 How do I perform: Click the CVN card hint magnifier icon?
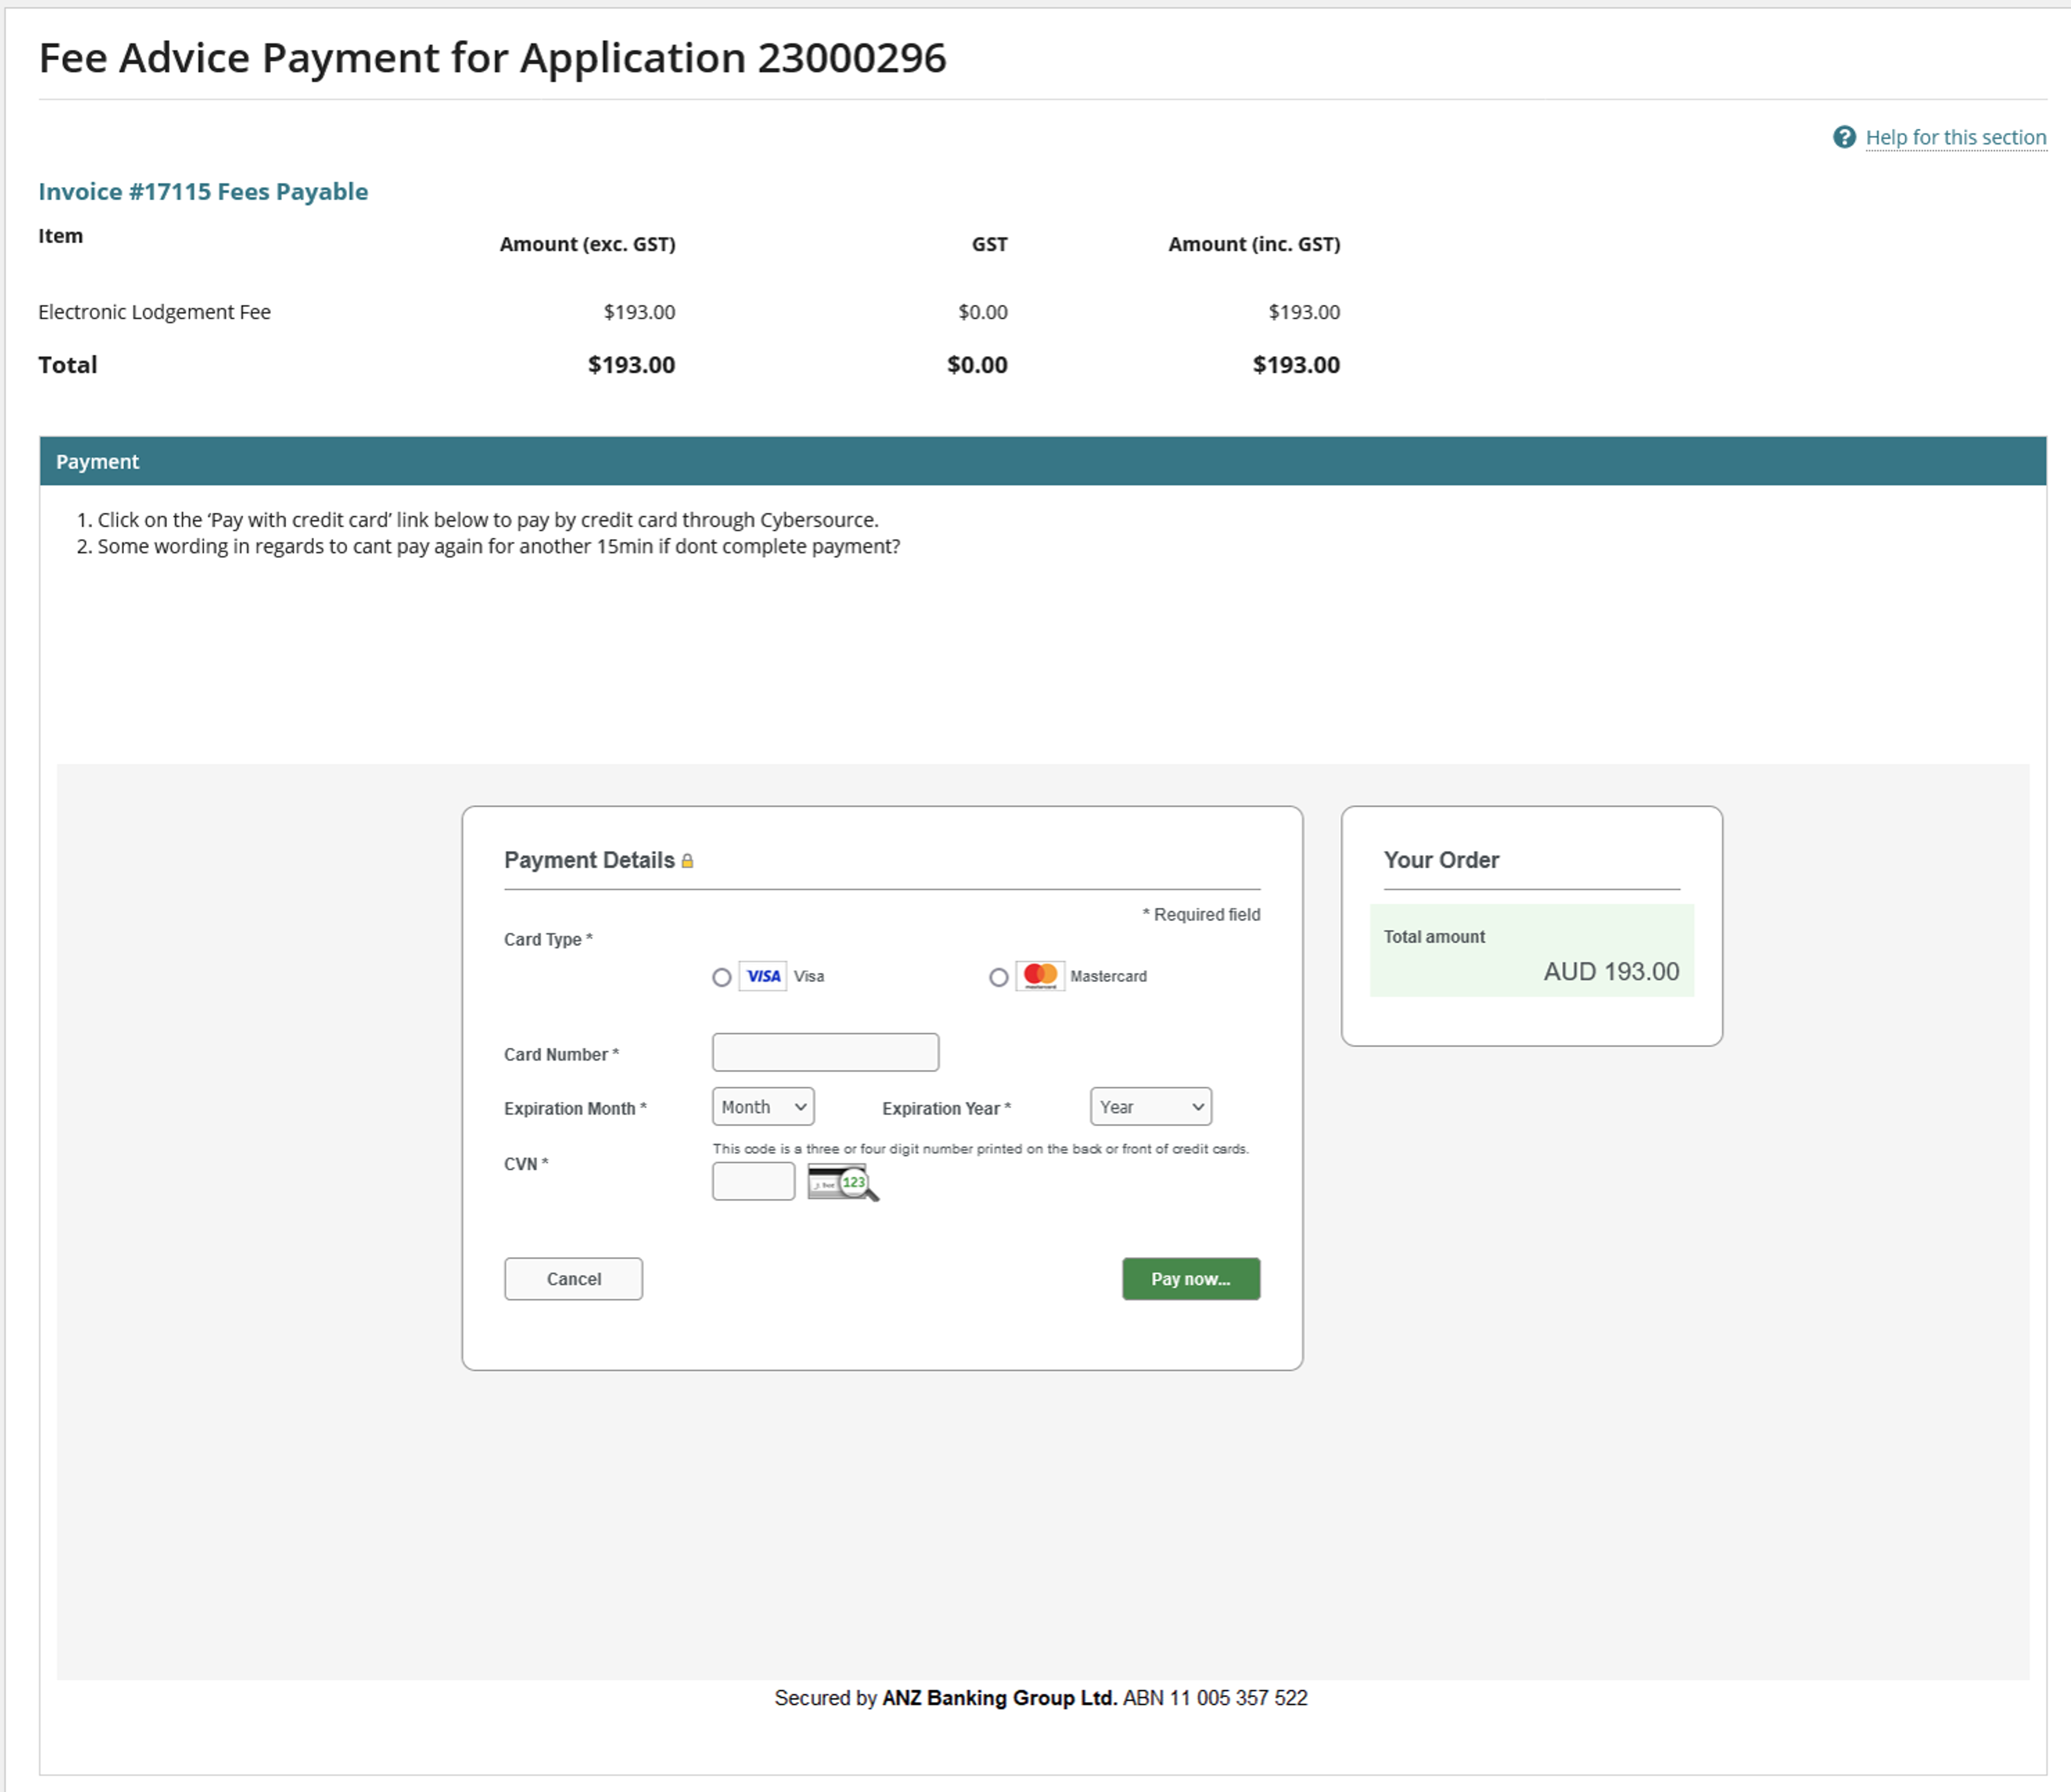tap(843, 1183)
